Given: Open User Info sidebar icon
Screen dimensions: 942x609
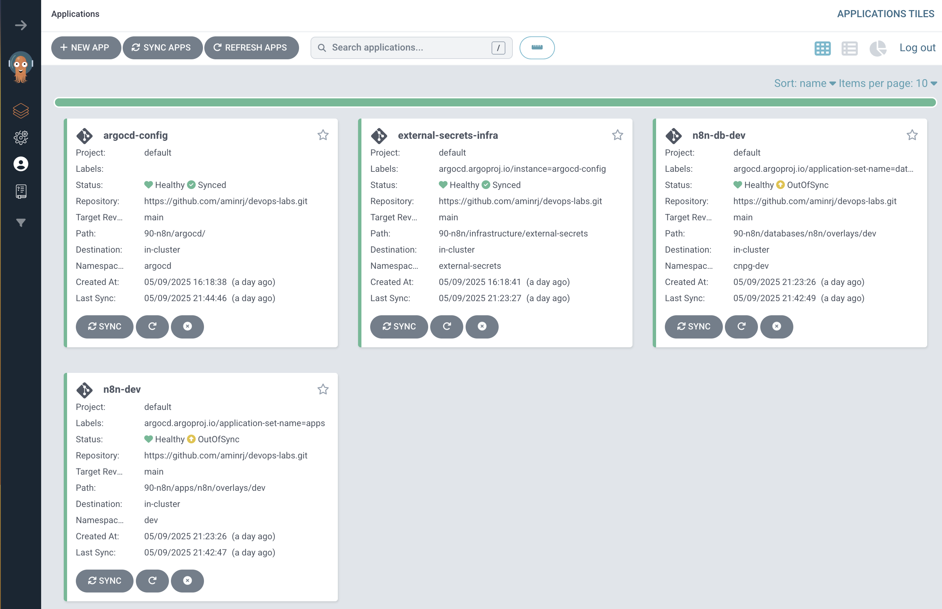Looking at the screenshot, I should [21, 164].
